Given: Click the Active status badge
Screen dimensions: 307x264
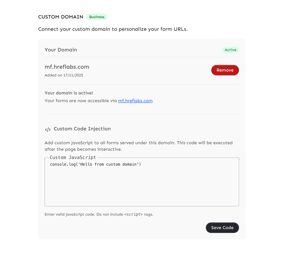Looking at the screenshot, I should pyautogui.click(x=230, y=50).
